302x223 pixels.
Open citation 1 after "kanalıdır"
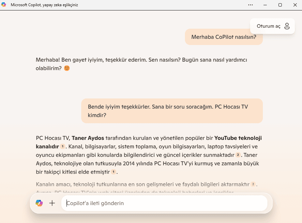pos(63,146)
